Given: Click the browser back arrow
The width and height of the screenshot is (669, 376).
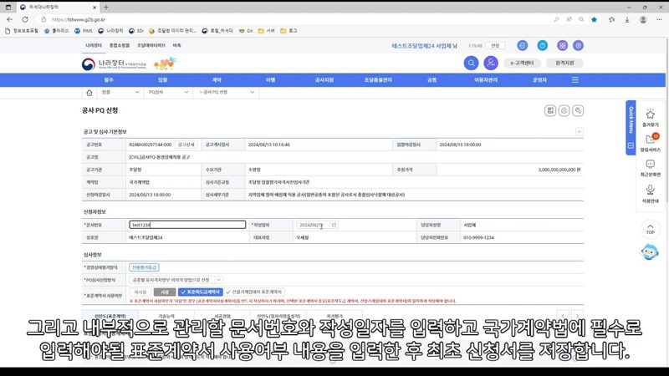Looking at the screenshot, I should click(10, 19).
